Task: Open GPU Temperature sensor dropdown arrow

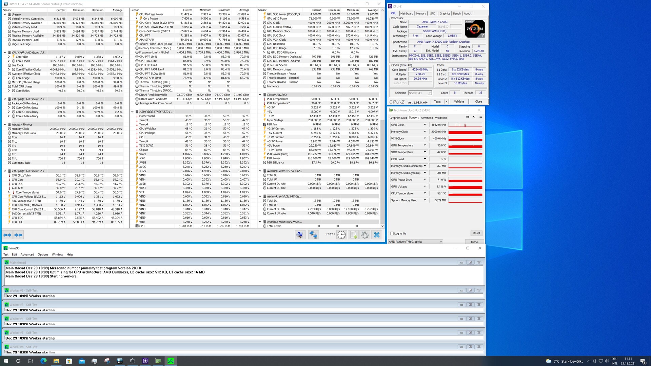Action: (x=425, y=145)
